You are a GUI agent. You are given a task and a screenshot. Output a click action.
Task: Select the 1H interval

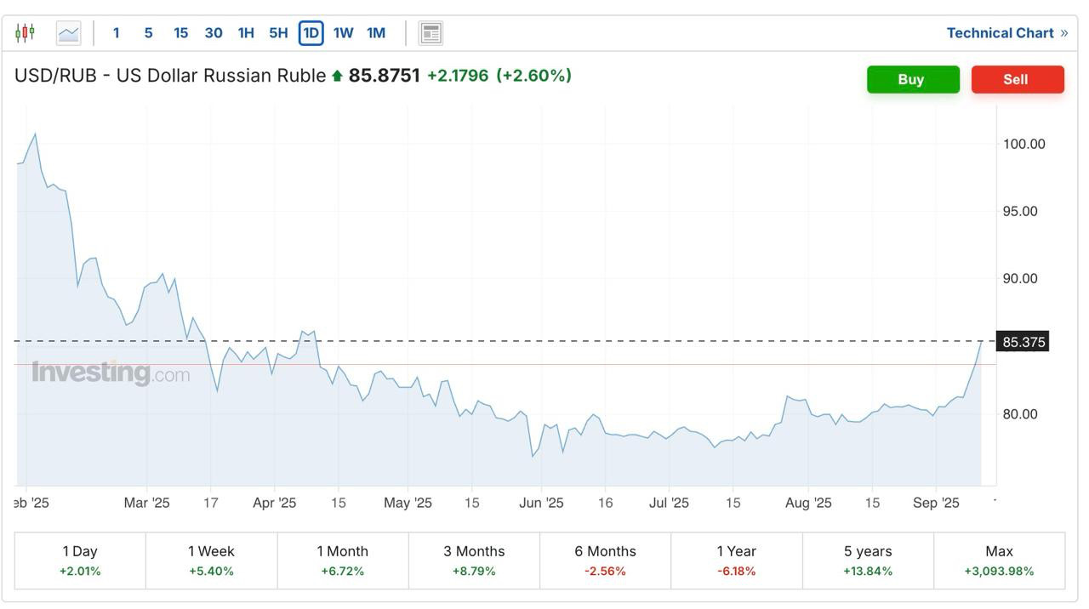(x=246, y=33)
